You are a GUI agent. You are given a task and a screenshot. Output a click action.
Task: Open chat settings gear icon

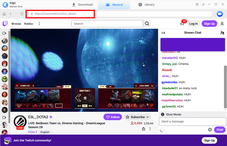click(x=210, y=130)
